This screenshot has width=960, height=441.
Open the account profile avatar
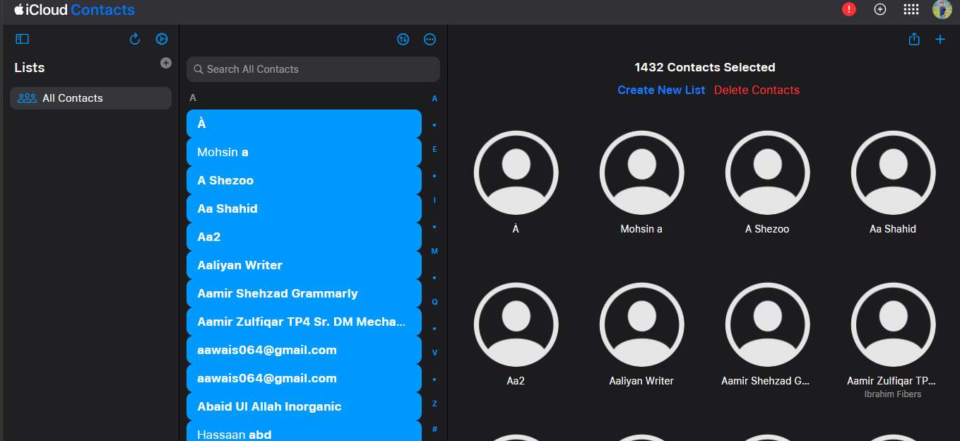point(942,9)
